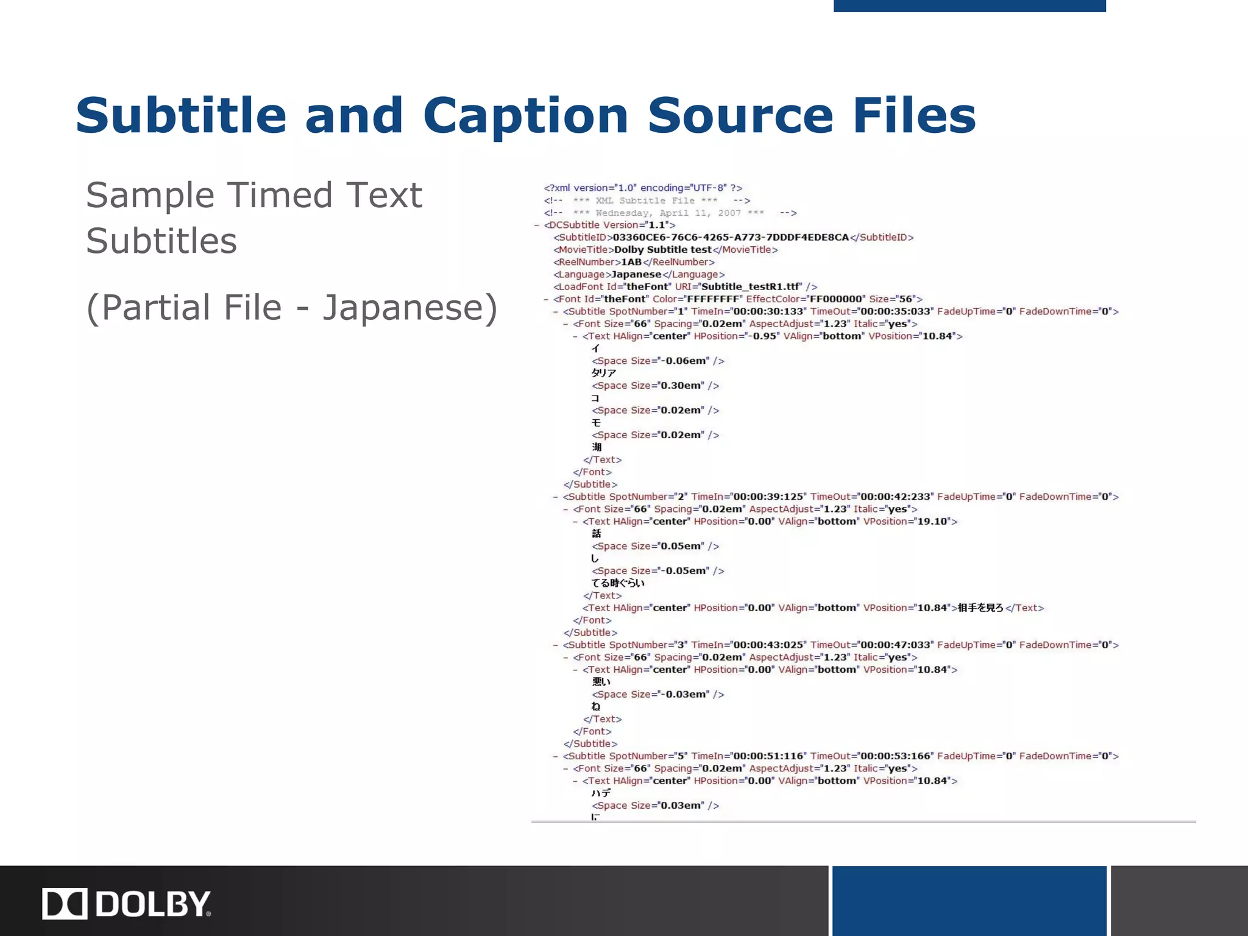Select the Space Size -0.05em line
Image resolution: width=1248 pixels, height=936 pixels.
(658, 571)
